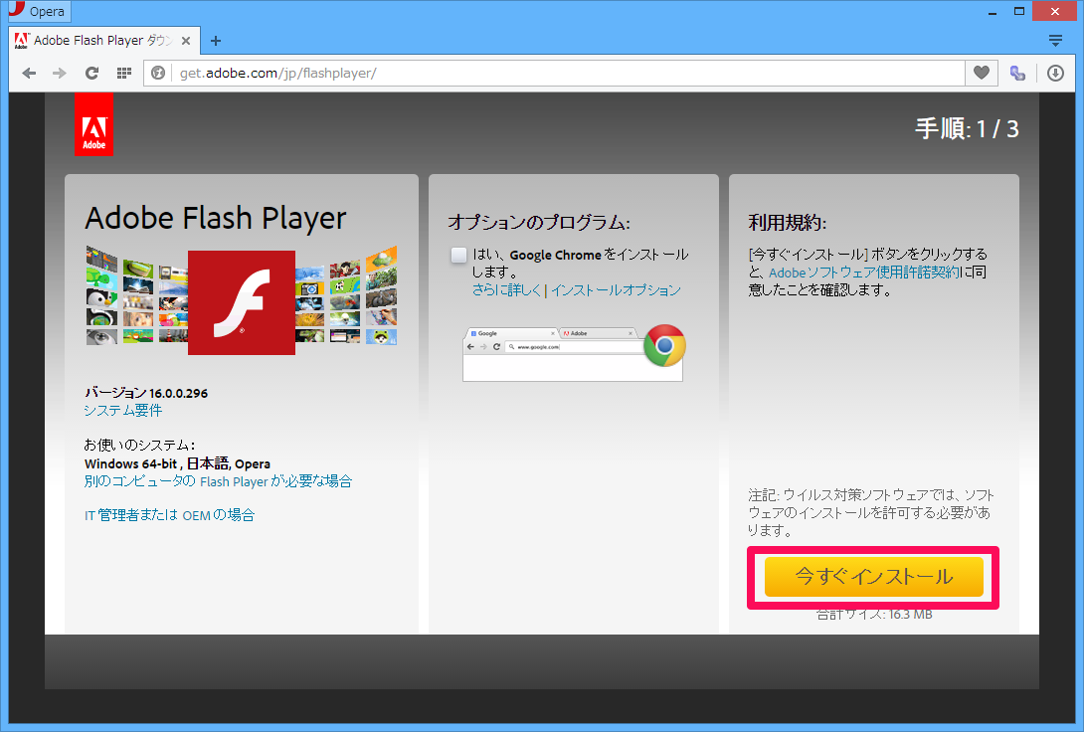Screen dimensions: 1084x732
Task: Expand the tab menu in the tab bar
Action: pyautogui.click(x=1055, y=41)
